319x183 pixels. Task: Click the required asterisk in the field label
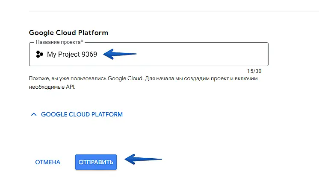tap(82, 42)
